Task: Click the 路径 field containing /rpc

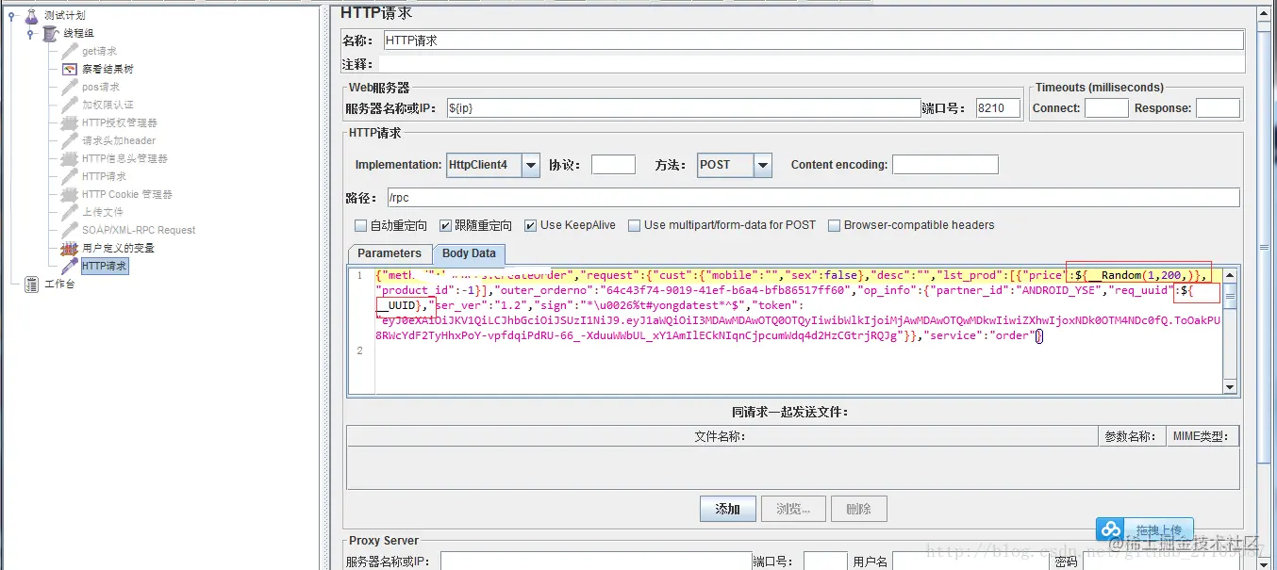Action: (813, 198)
